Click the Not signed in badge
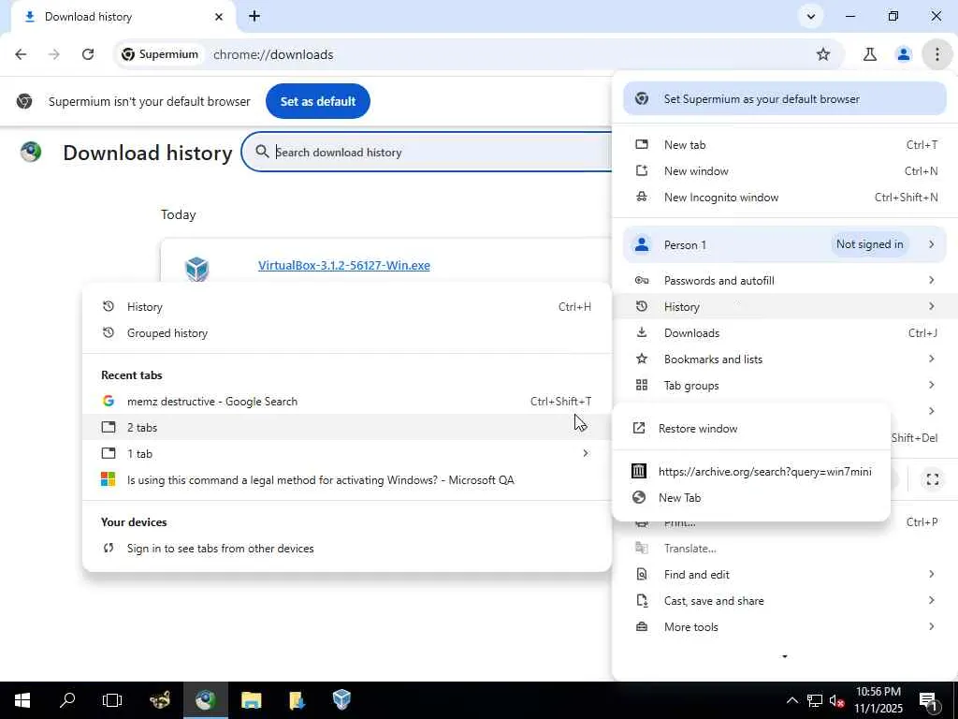Viewport: 958px width, 719px height. 869,244
